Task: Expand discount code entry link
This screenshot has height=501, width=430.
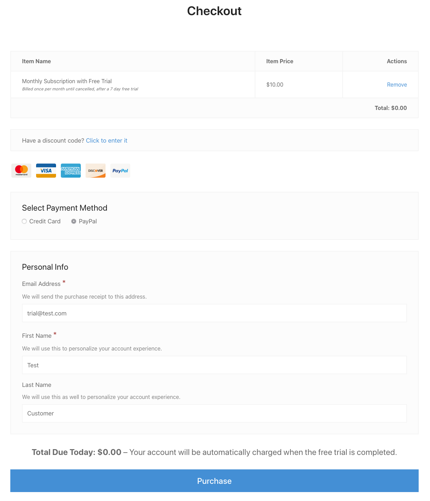Action: (107, 141)
